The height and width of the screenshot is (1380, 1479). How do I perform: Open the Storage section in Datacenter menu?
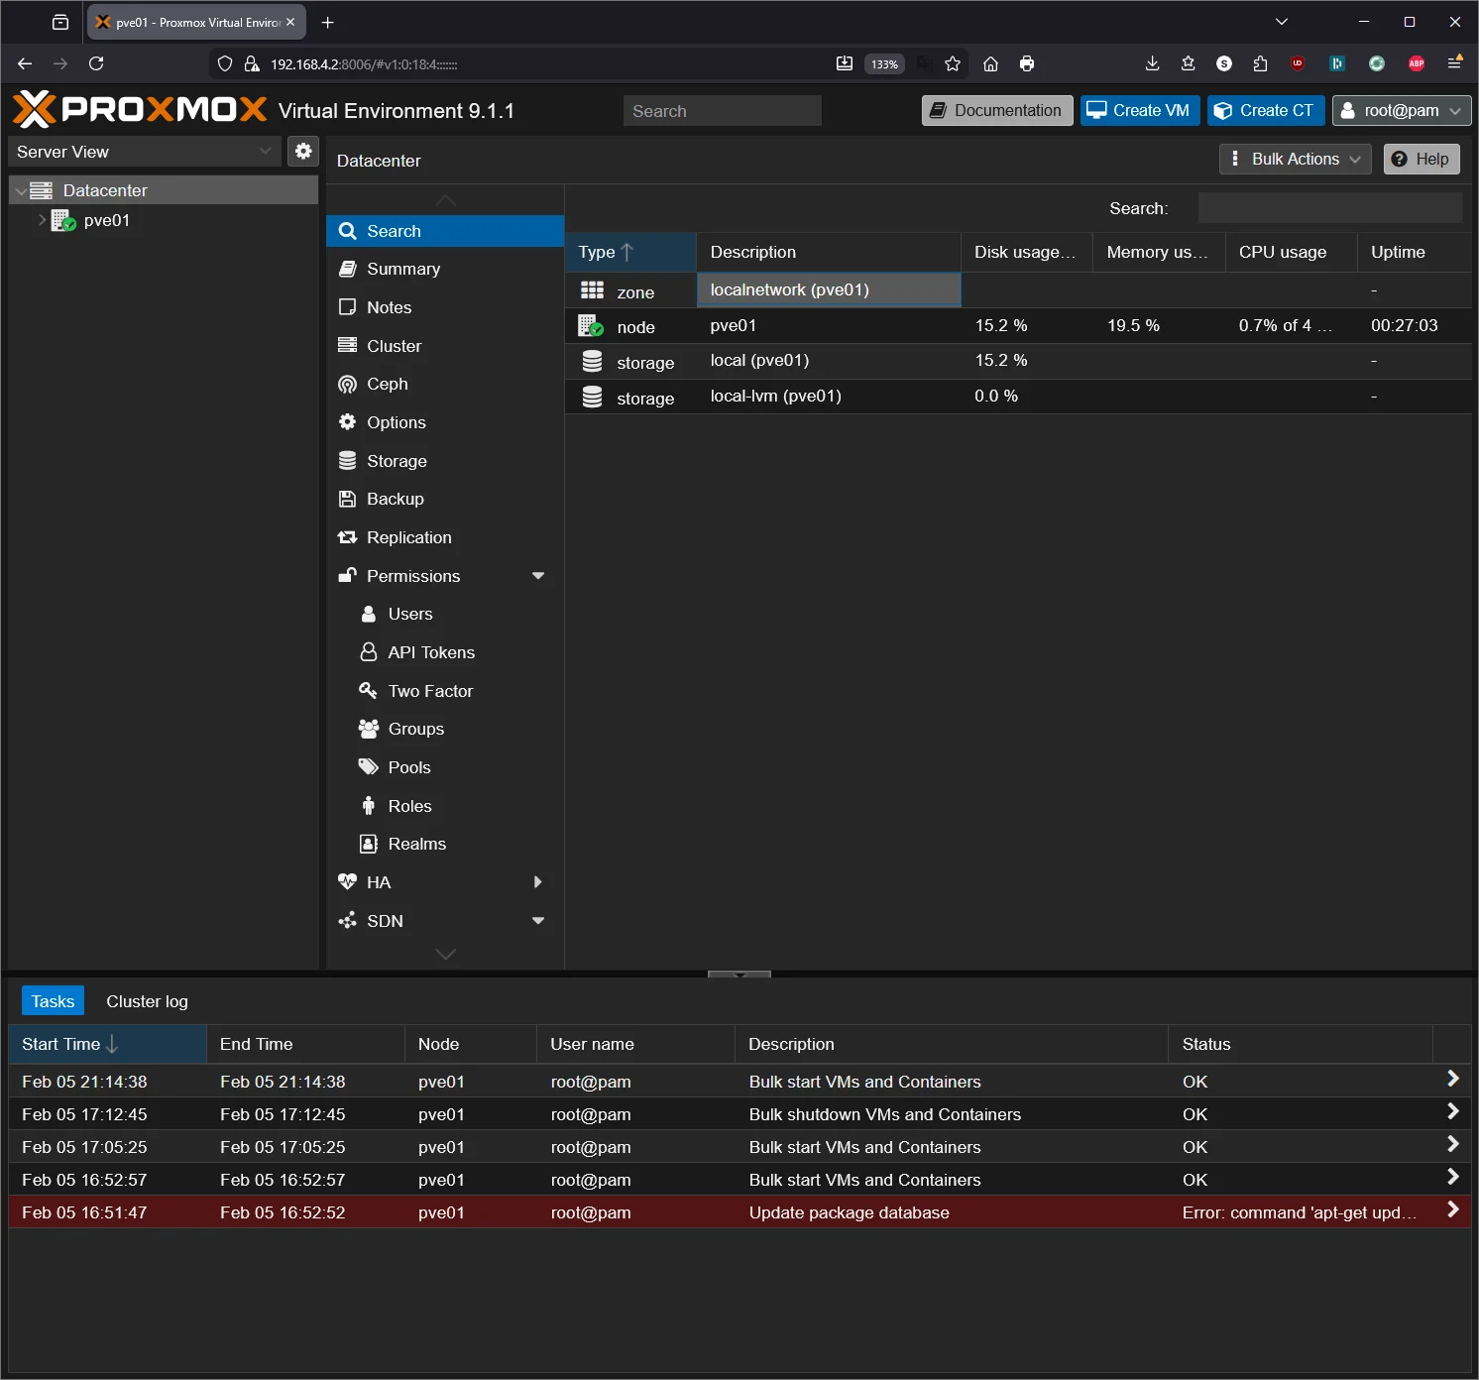tap(397, 460)
